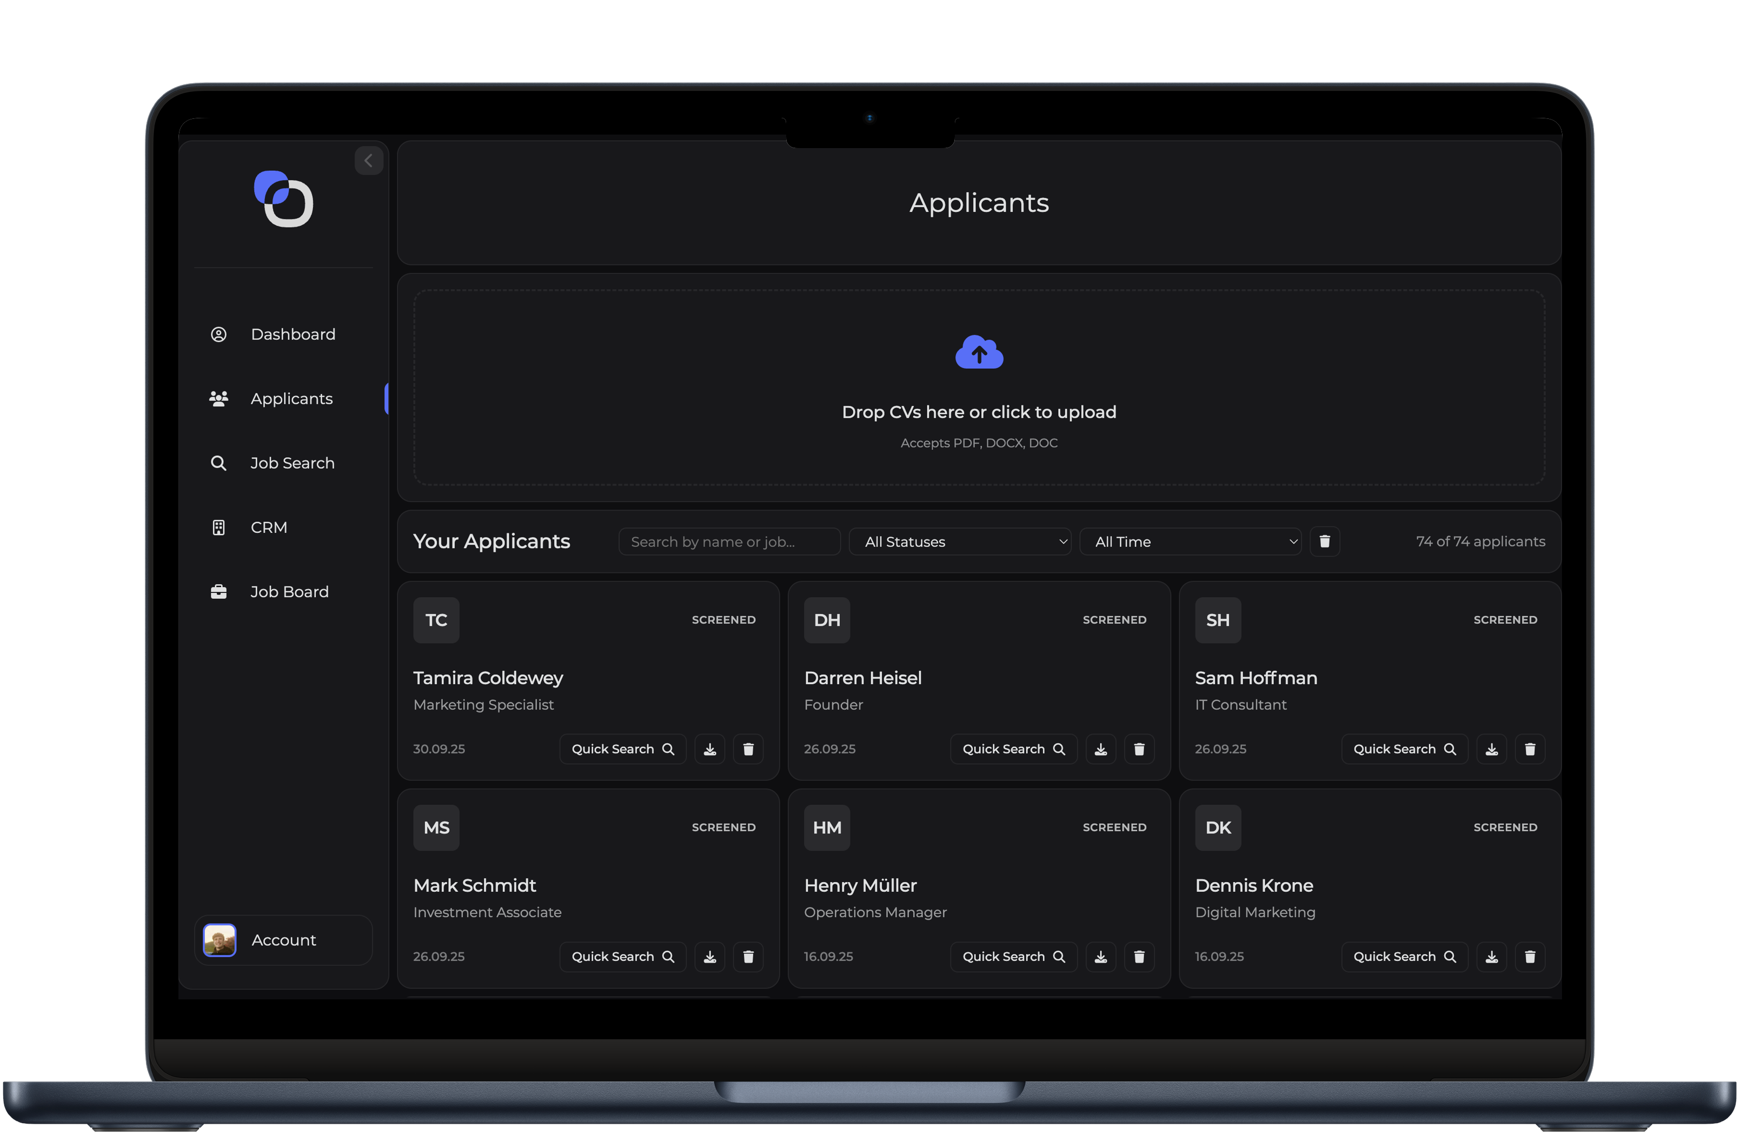Open Job Search from the sidebar
Image resolution: width=1741 pixels, height=1135 pixels.
[292, 462]
